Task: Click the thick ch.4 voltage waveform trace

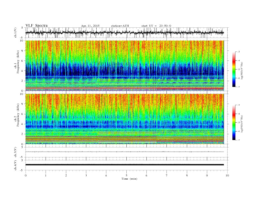Action: (124, 165)
